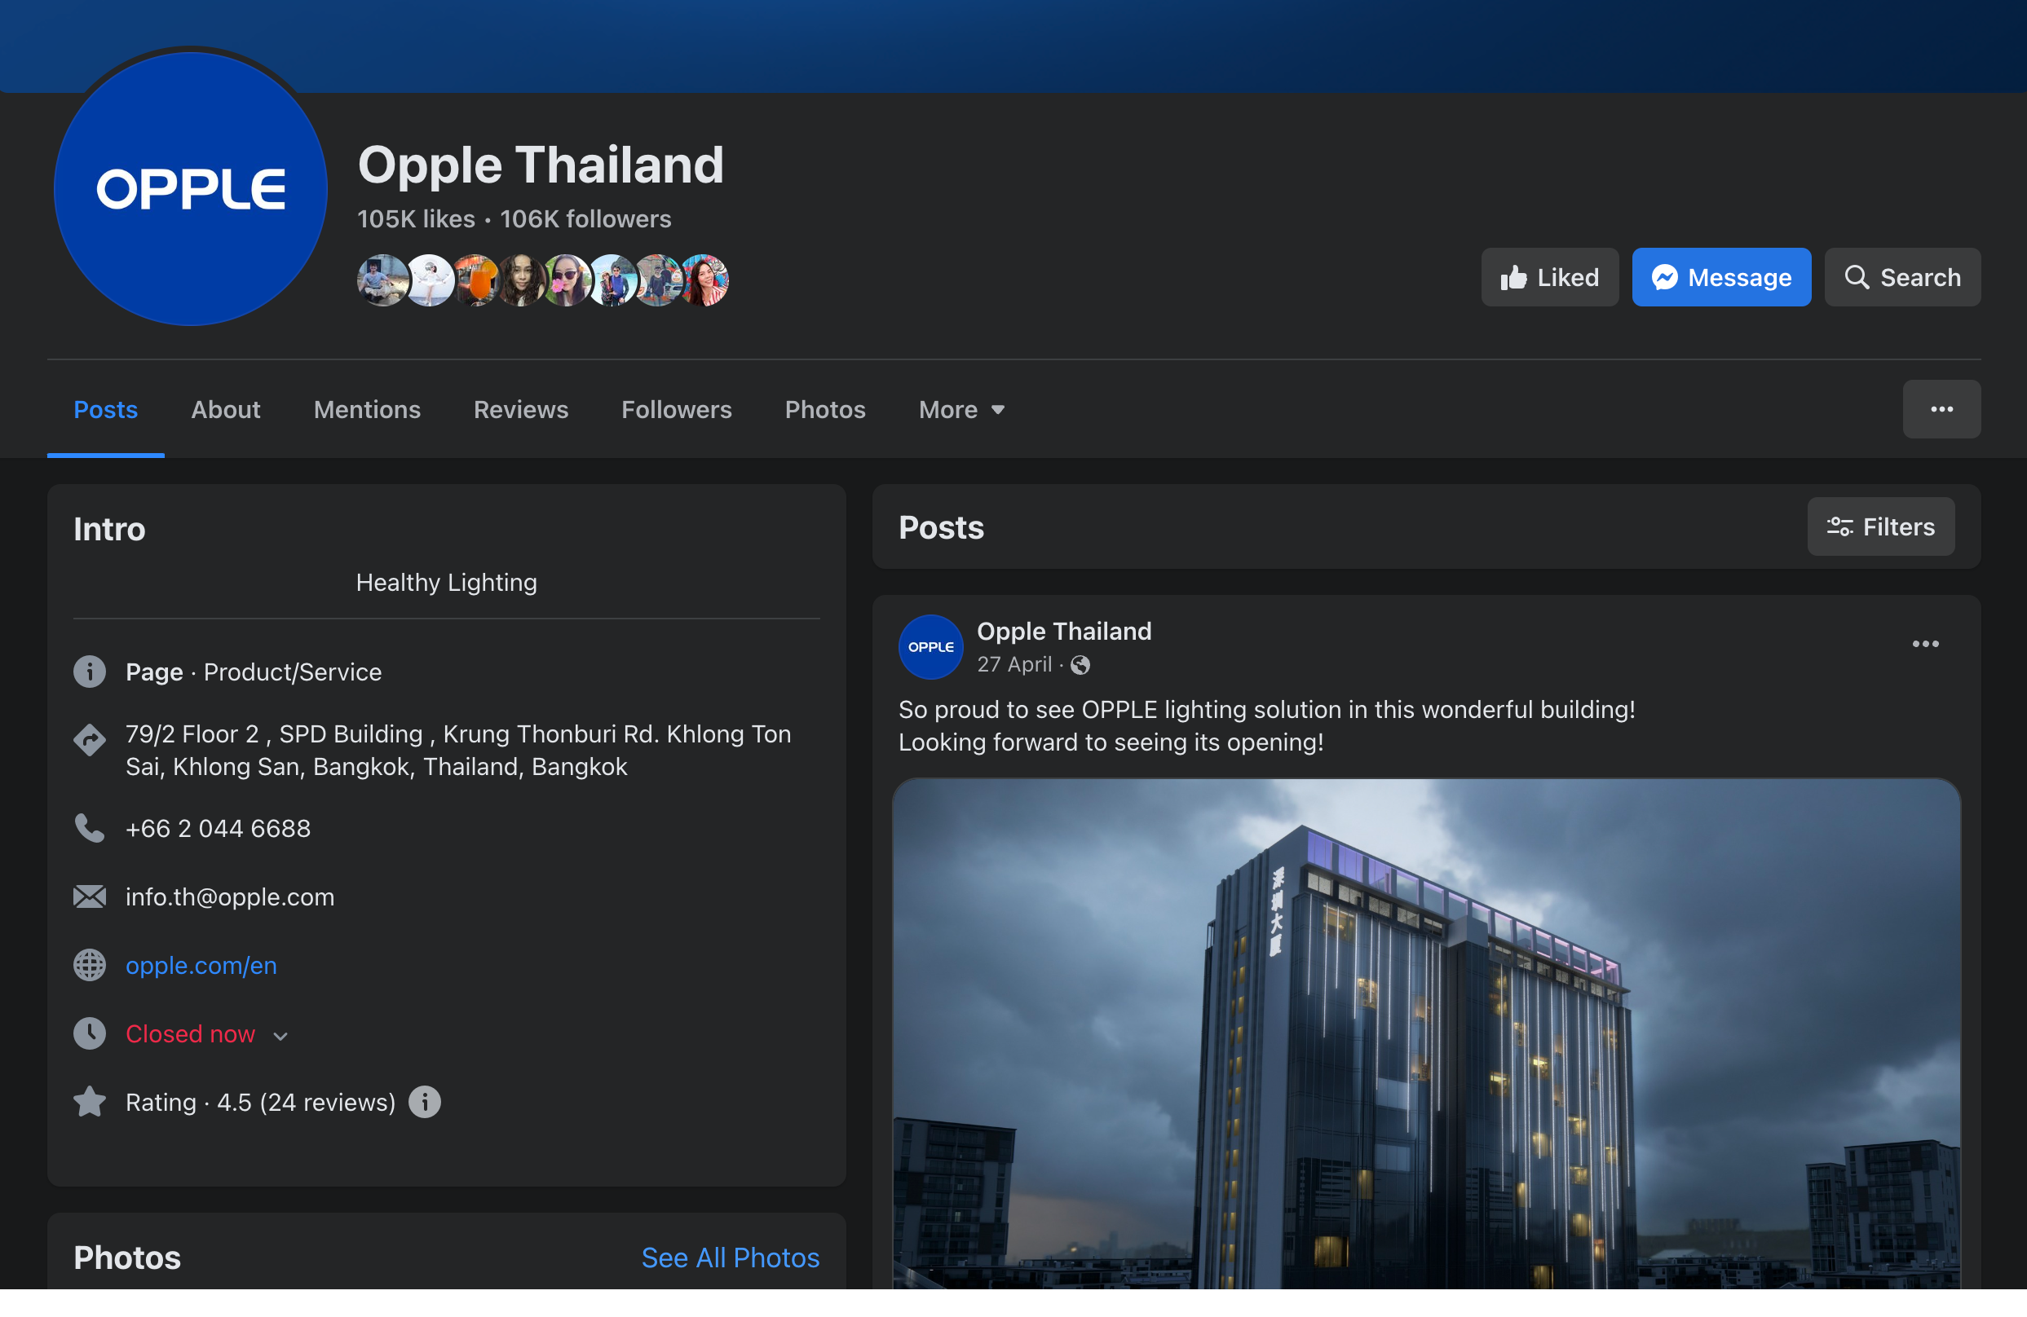Screen dimensions: 2027x1317
Task: Open rating info circle icon
Action: tap(424, 1102)
